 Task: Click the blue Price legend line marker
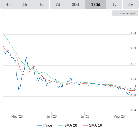[x=40, y=125]
